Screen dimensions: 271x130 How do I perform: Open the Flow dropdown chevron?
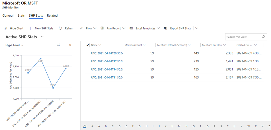[95, 28]
